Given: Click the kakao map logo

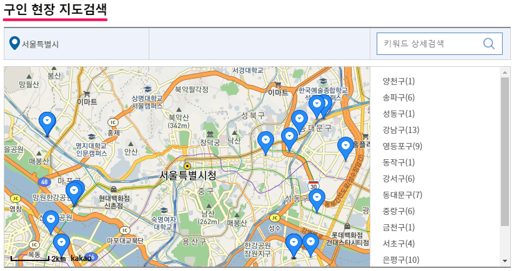Looking at the screenshot, I should pos(81,259).
